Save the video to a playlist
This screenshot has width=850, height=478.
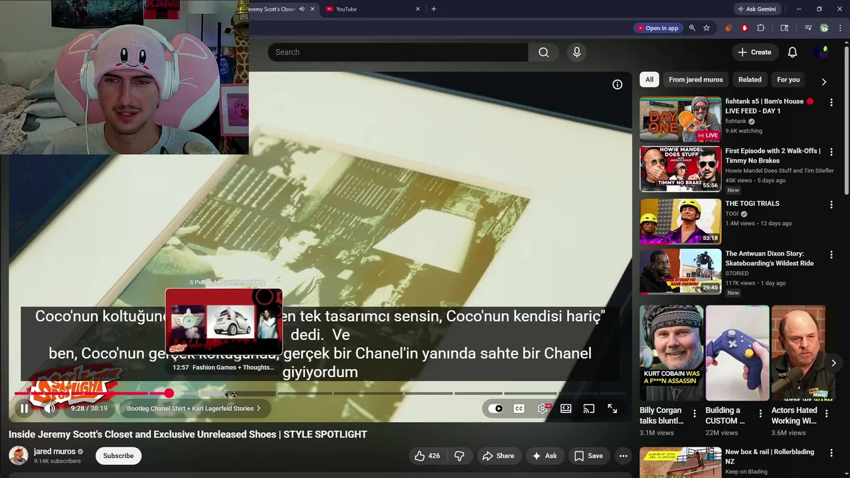pos(588,455)
